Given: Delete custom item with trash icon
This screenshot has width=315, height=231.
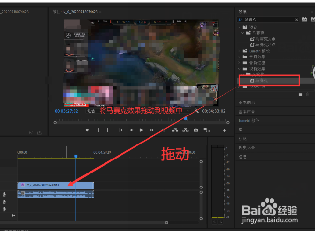Looking at the screenshot, I should [308, 94].
